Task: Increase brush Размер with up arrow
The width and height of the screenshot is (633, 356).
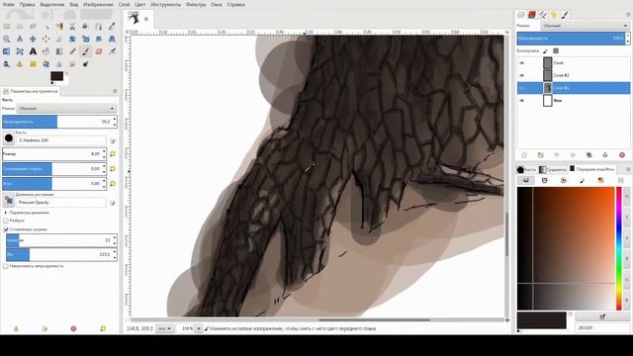Action: click(104, 151)
